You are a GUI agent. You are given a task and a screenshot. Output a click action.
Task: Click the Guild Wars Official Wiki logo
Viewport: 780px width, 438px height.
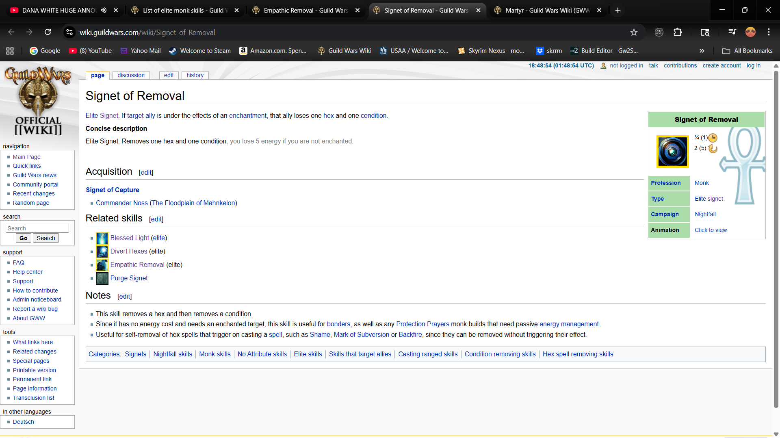point(38,101)
